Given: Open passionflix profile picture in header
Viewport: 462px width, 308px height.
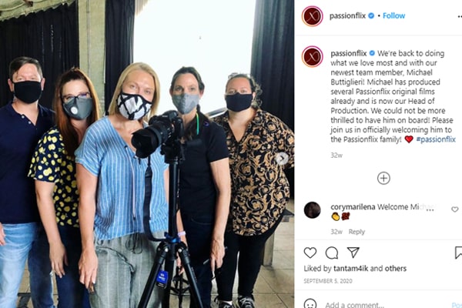Looking at the screenshot, I should tap(313, 16).
